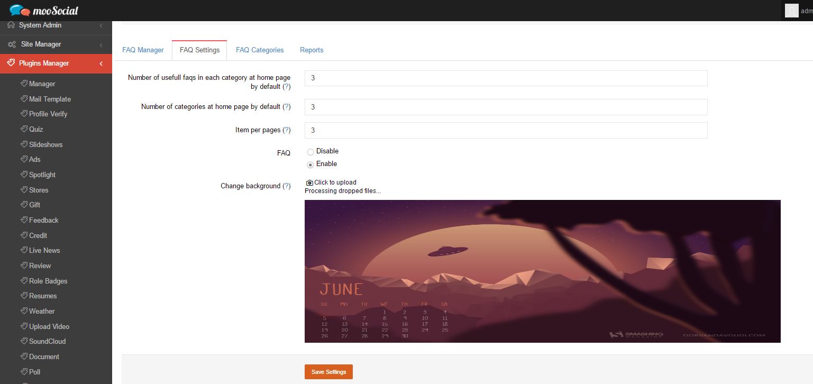Click the tag icon beside Mail Template
Image resolution: width=813 pixels, height=384 pixels.
tap(24, 99)
